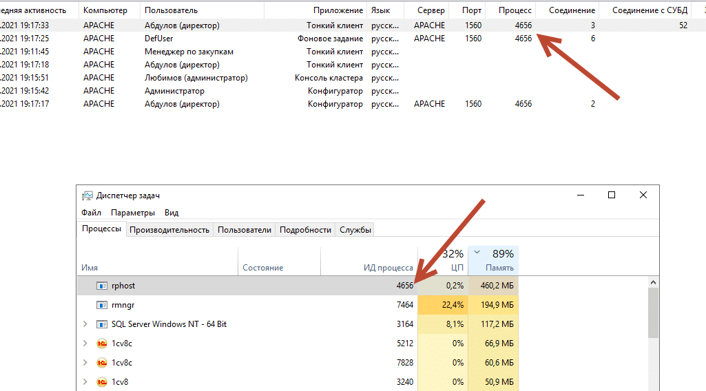Sort by the Память column header
706x391 pixels.
[499, 267]
